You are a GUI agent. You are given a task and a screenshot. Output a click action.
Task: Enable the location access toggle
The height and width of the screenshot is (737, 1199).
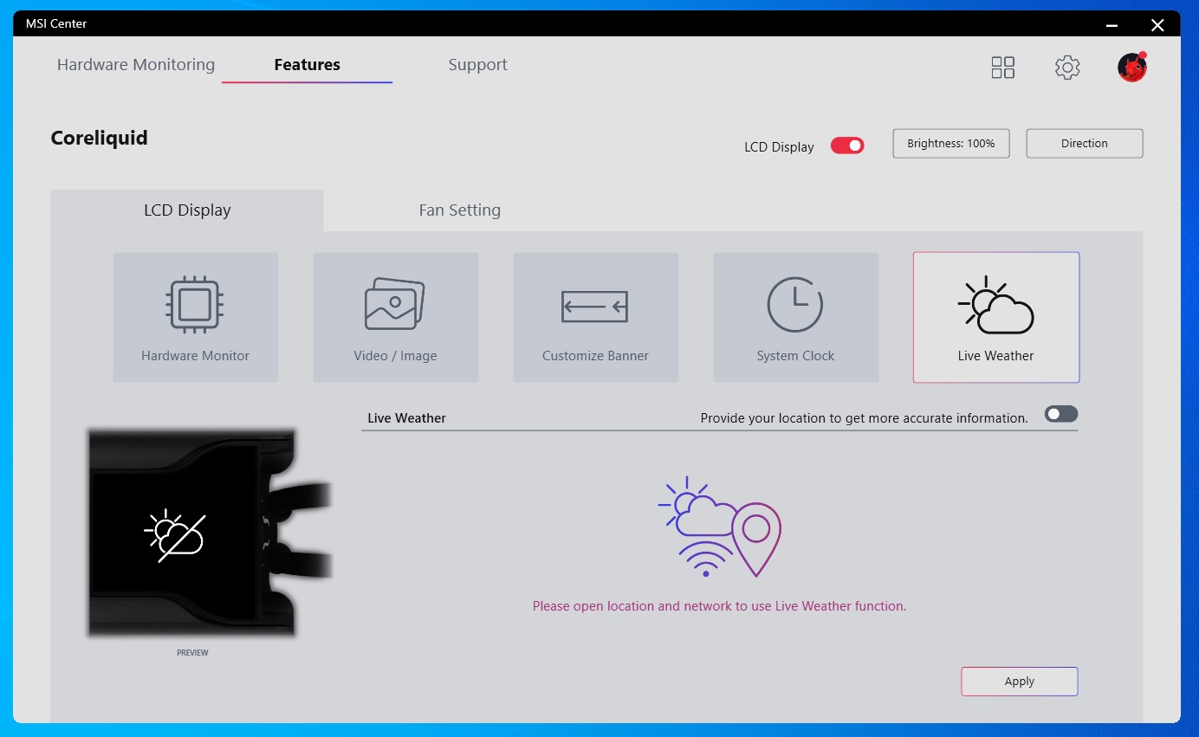coord(1060,415)
